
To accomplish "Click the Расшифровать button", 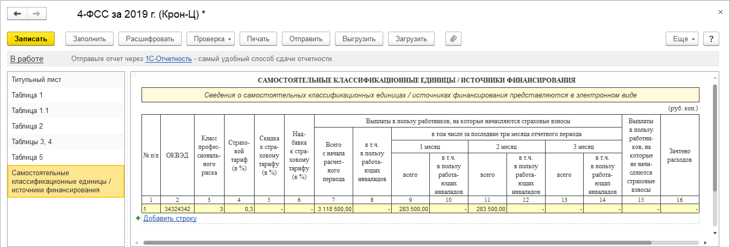I will point(150,39).
